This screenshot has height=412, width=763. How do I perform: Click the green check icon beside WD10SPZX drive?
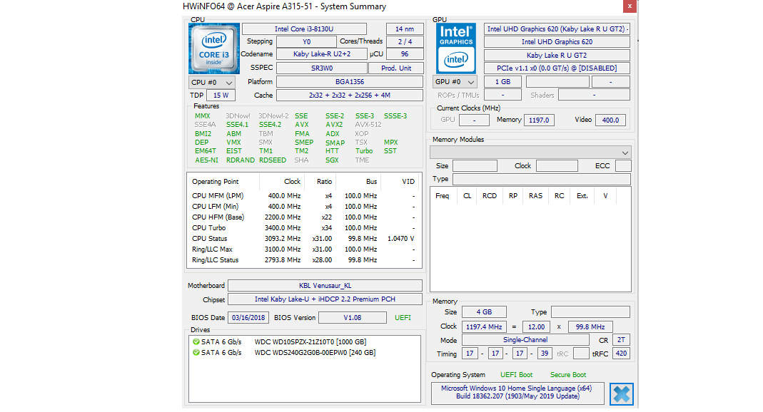tap(196, 341)
